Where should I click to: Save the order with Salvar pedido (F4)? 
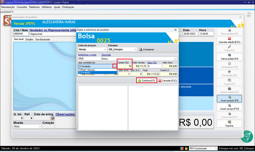coord(229,57)
